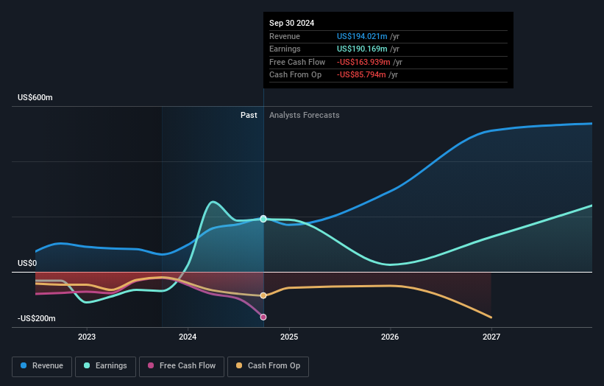Toggle the Free Cash Flow legend button

tap(182, 366)
